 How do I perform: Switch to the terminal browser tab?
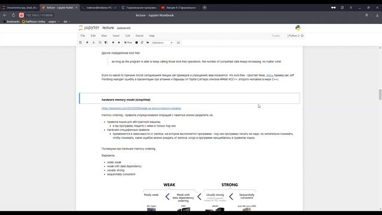click(99, 8)
